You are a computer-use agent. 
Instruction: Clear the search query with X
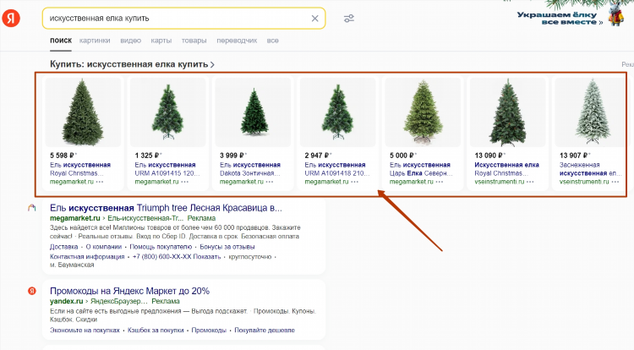click(314, 19)
